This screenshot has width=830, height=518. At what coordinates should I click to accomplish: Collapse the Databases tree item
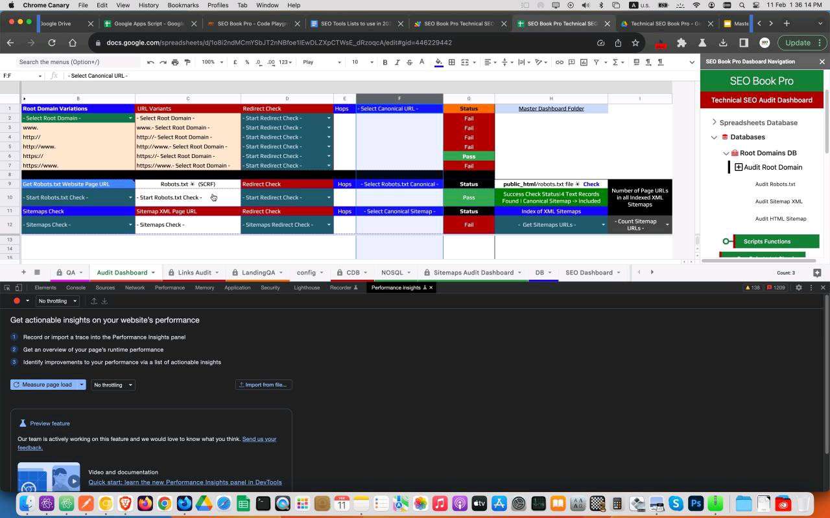click(x=715, y=137)
